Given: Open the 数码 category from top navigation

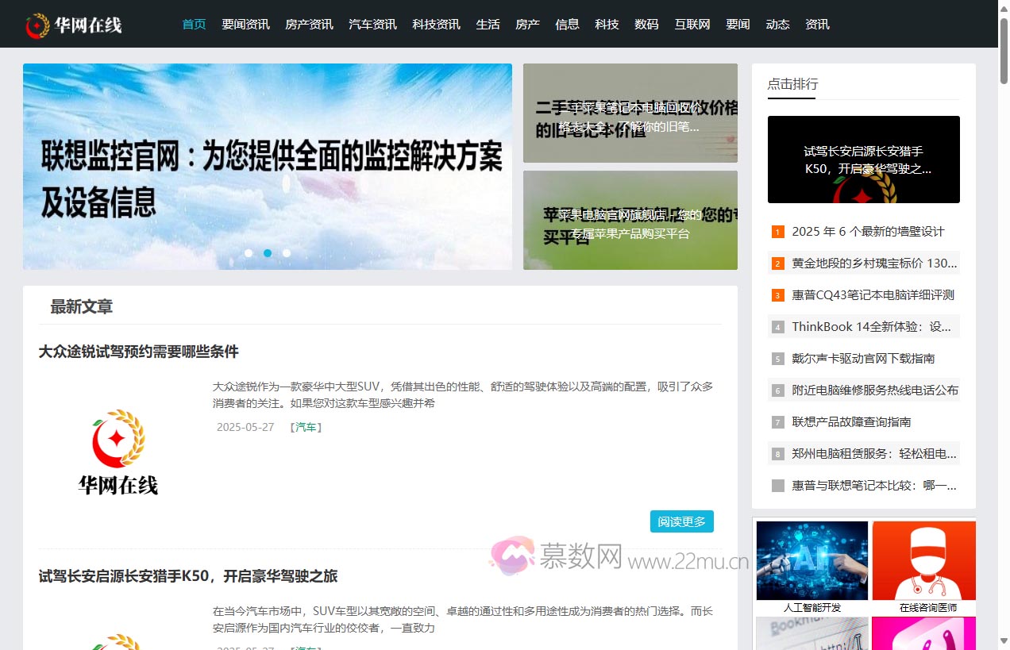Looking at the screenshot, I should tap(647, 24).
